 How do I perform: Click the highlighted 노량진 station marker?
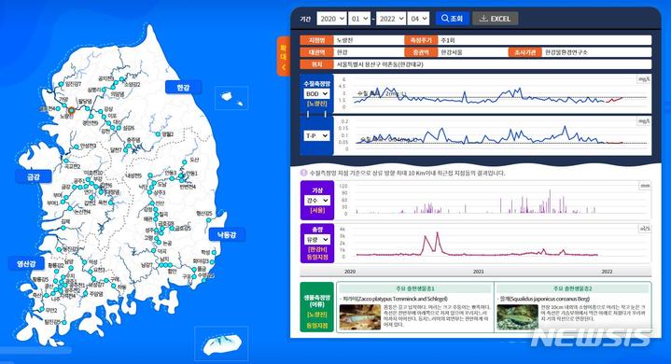[72, 110]
